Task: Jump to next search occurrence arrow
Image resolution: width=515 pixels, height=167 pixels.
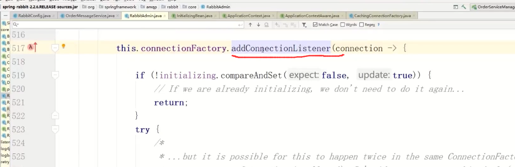Action: point(258,25)
